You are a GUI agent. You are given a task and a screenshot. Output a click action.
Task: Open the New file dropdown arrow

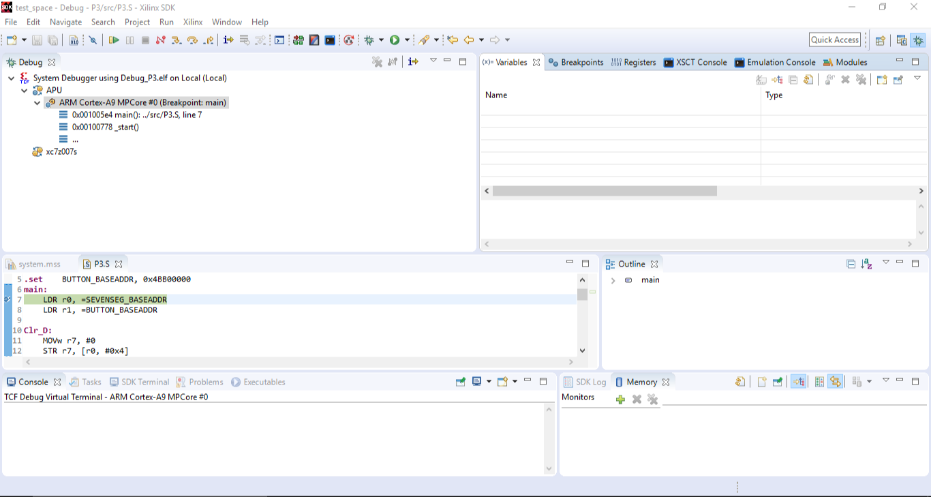tap(24, 40)
